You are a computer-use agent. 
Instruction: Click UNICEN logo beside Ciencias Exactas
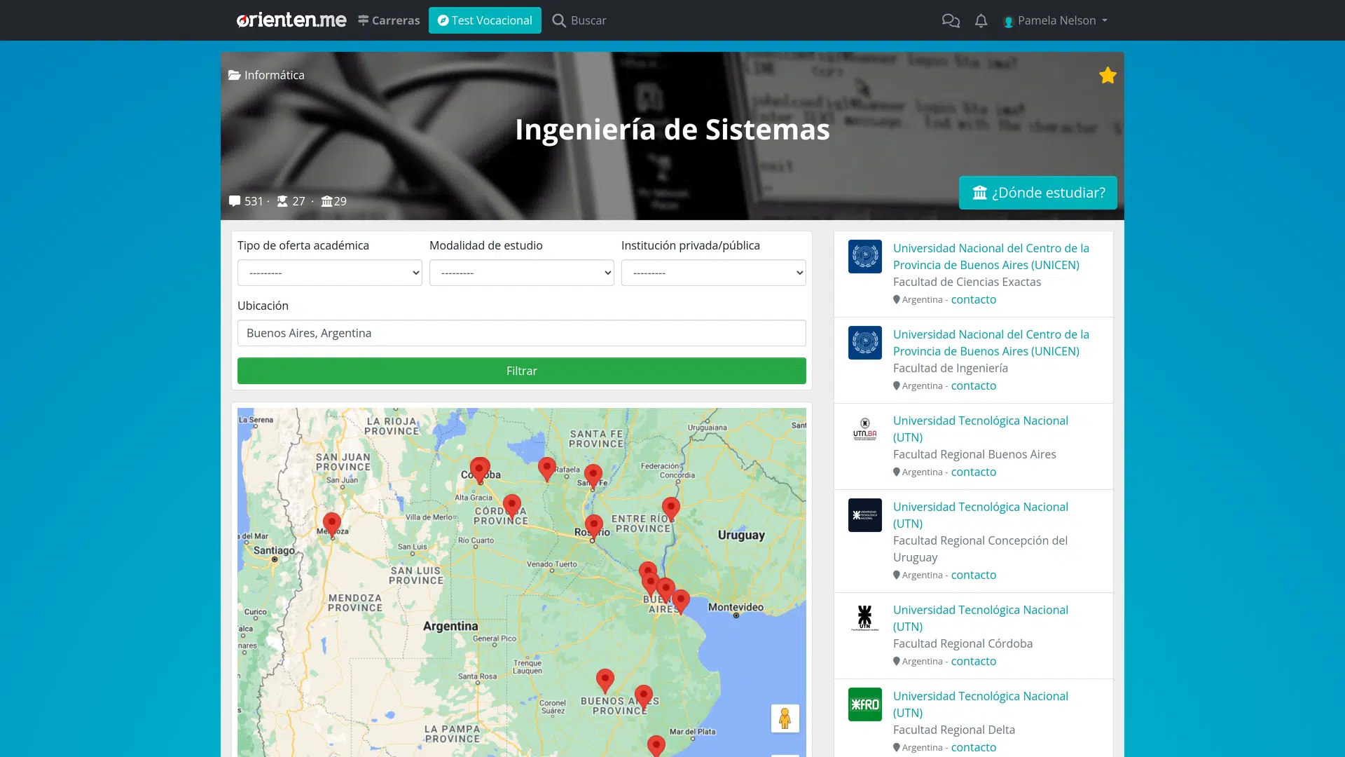point(865,257)
